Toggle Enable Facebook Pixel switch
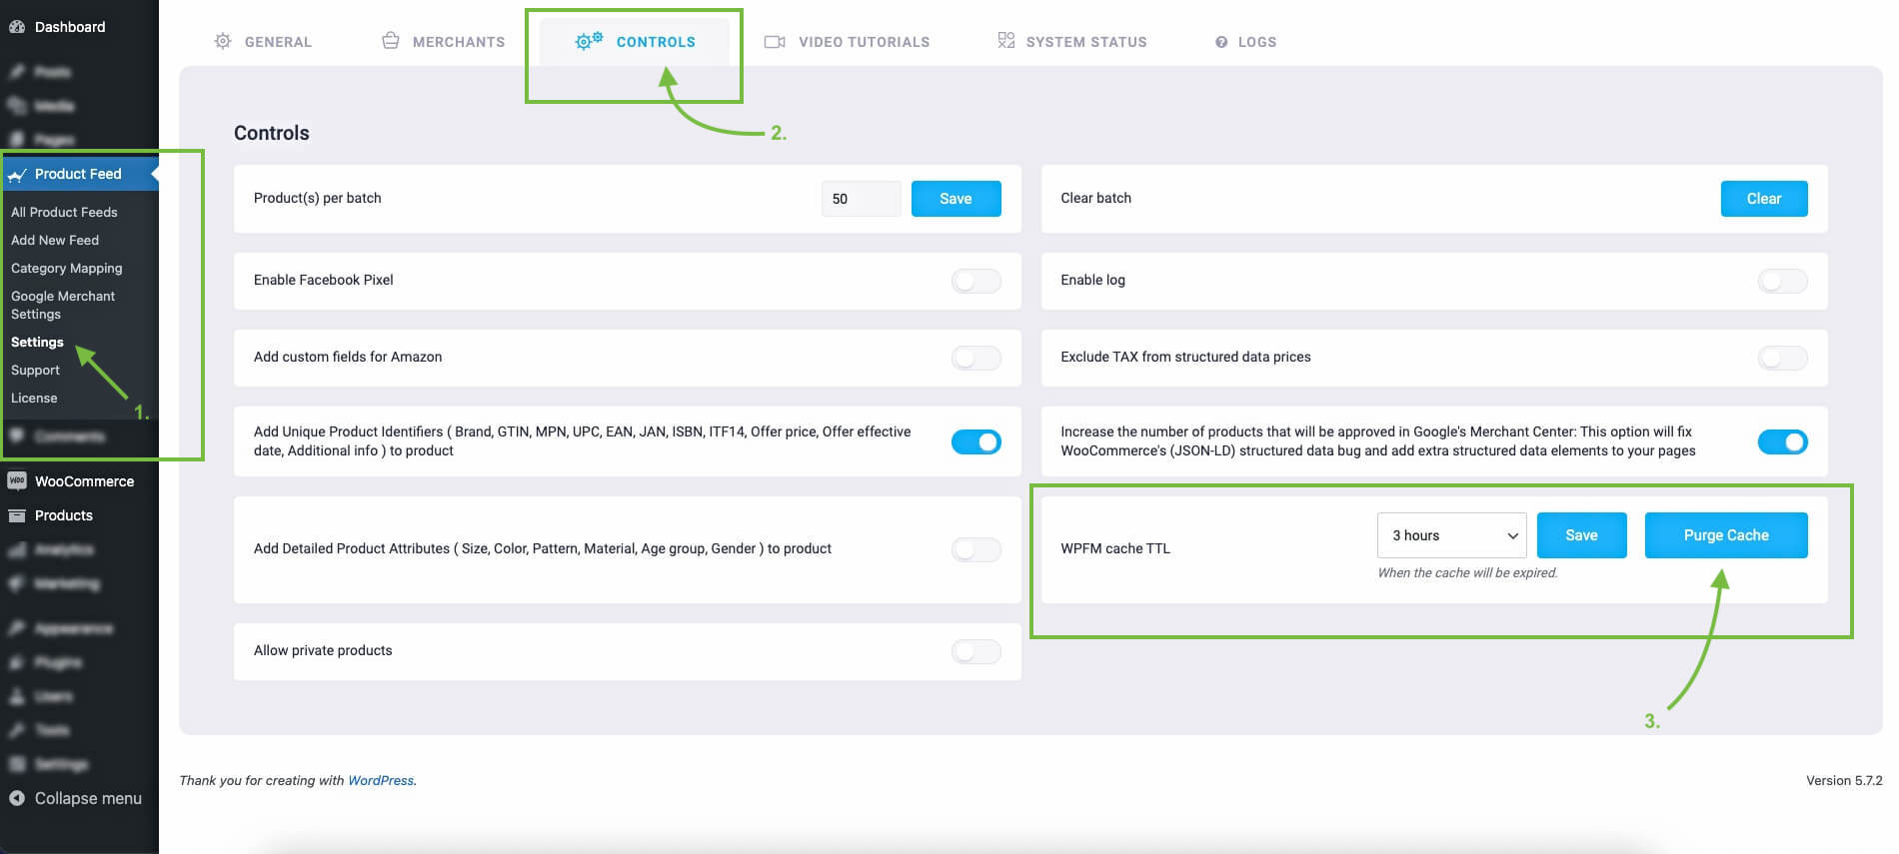The width and height of the screenshot is (1899, 854). (976, 281)
